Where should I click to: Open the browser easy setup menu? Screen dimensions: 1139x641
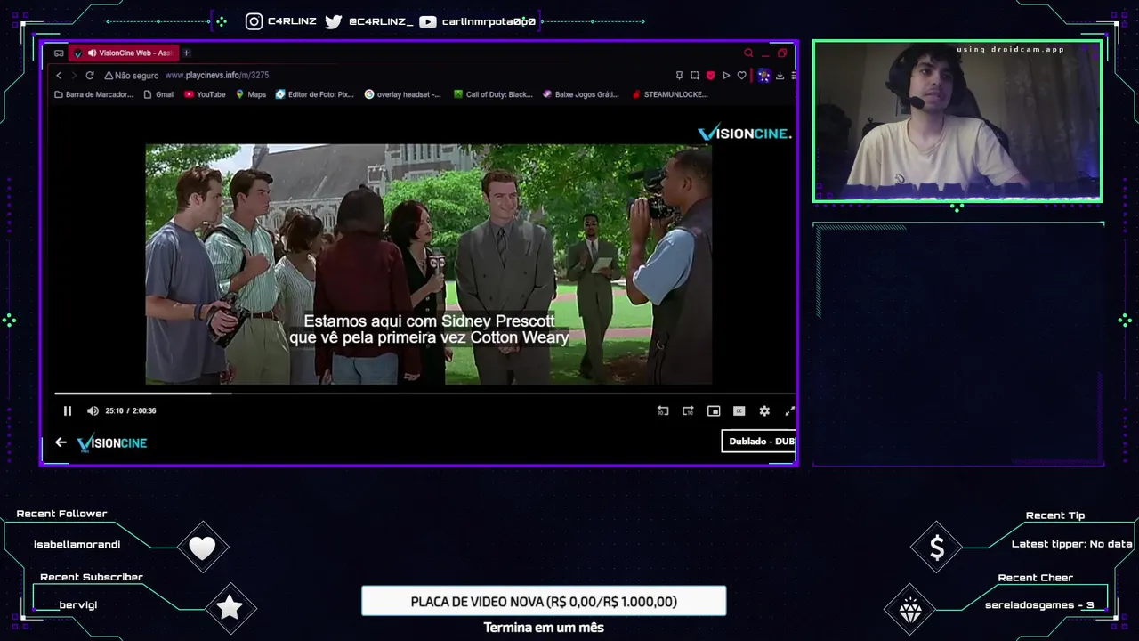coord(793,76)
